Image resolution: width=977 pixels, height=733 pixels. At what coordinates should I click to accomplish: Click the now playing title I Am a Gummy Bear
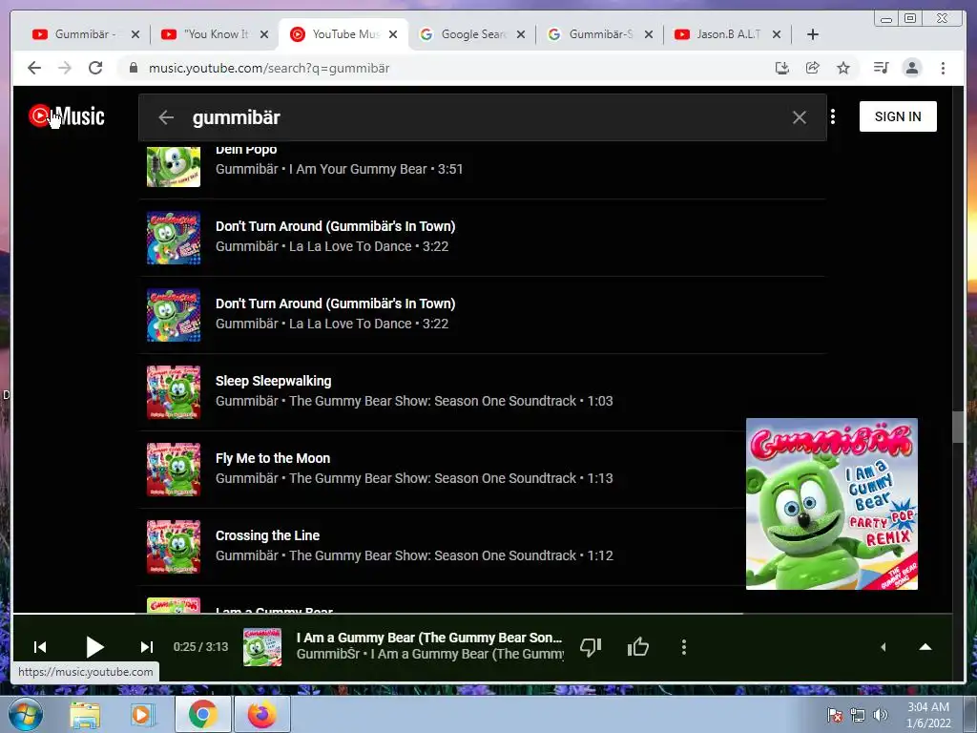429,638
